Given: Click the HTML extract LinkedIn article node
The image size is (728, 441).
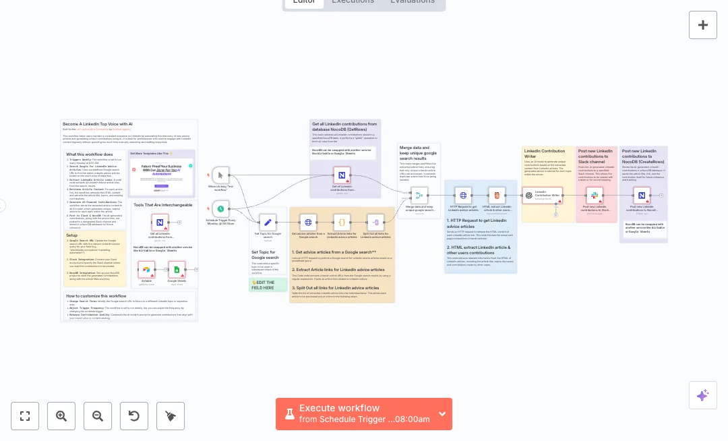Looking at the screenshot, I should 497,196.
